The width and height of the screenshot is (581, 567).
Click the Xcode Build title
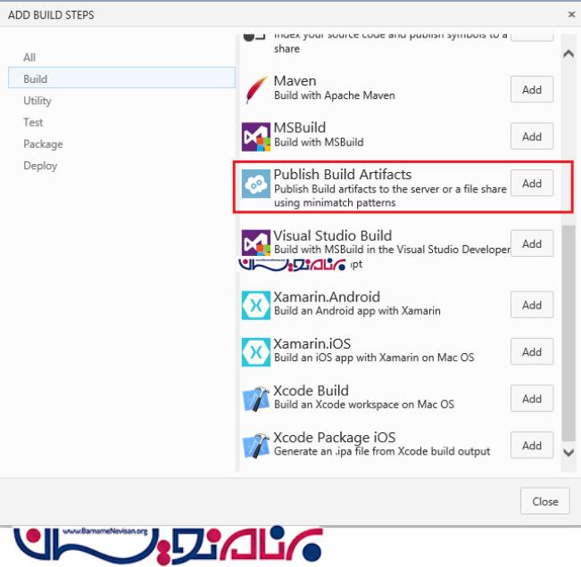tap(311, 390)
